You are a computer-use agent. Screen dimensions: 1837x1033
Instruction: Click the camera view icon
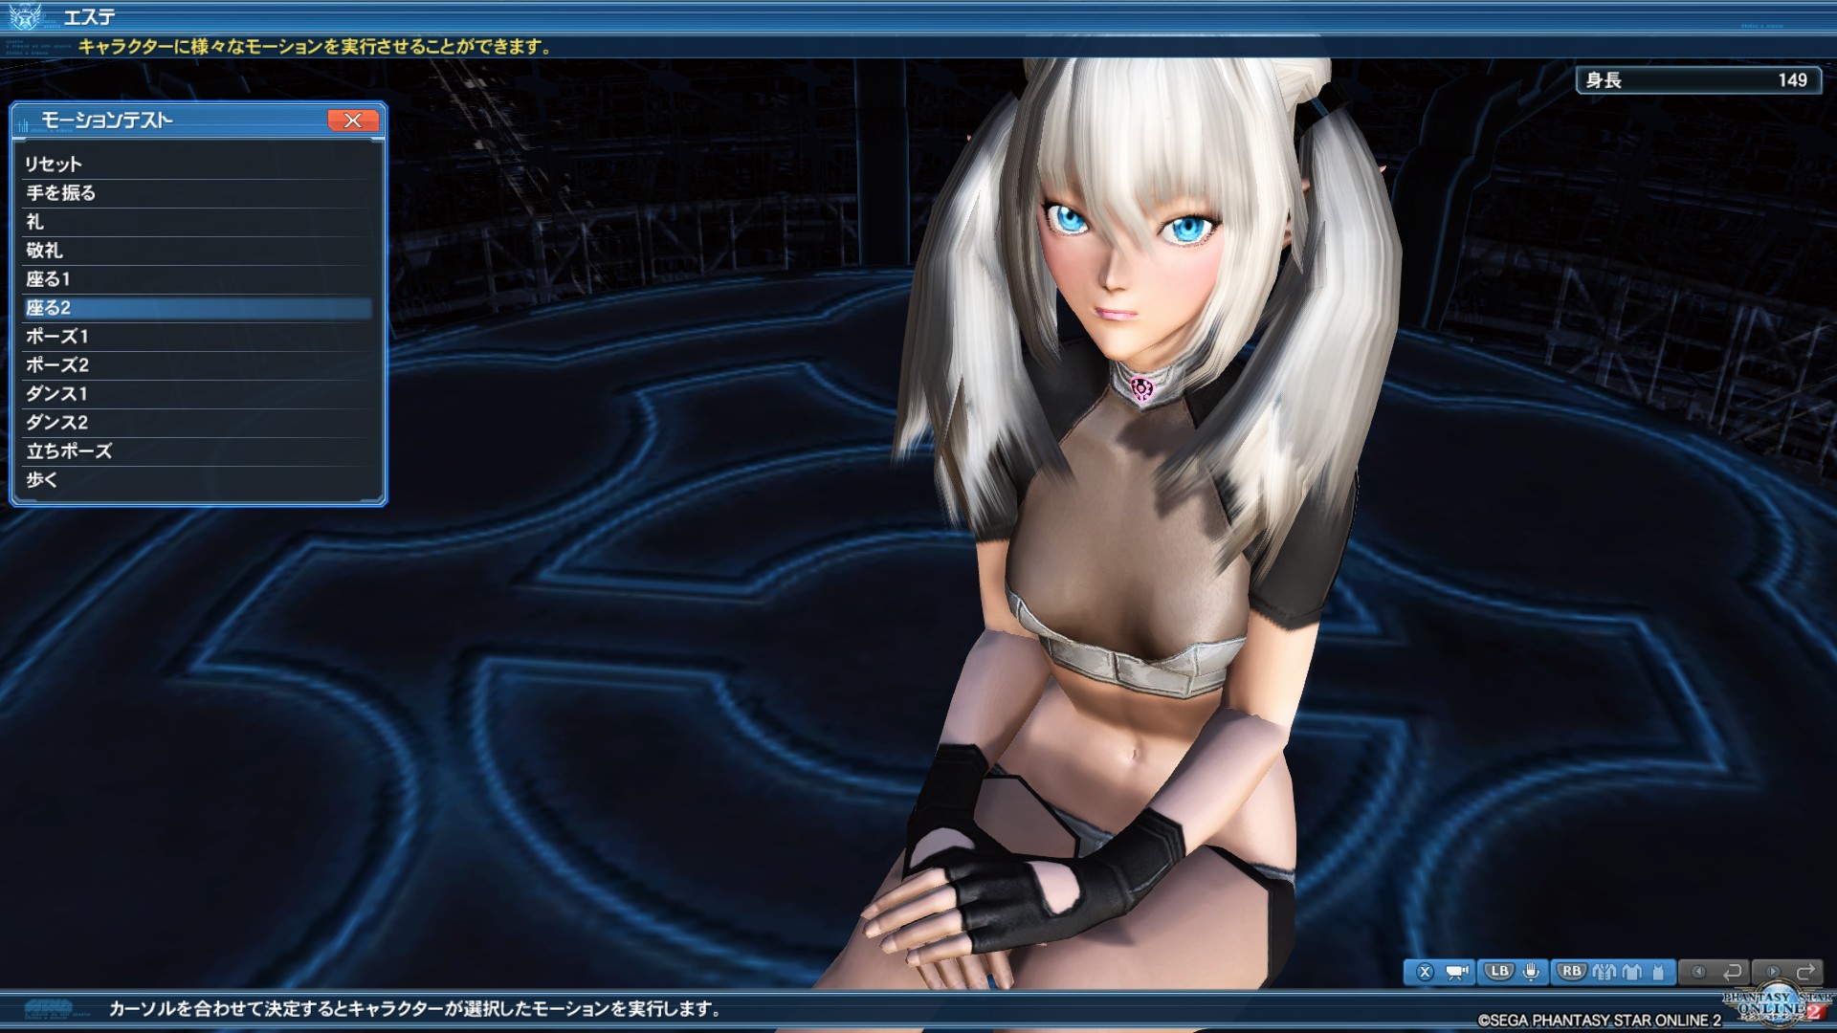pos(1456,972)
